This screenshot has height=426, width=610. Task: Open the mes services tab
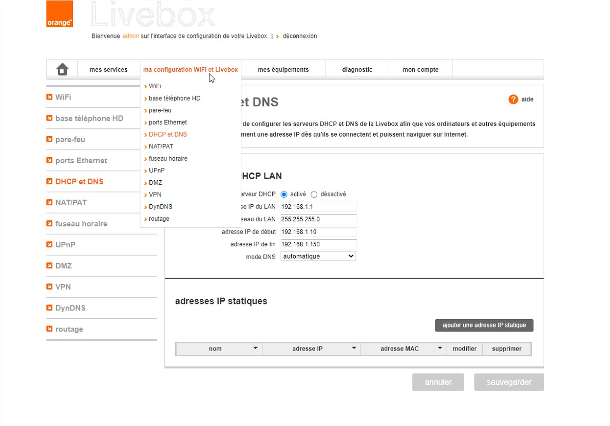click(108, 70)
